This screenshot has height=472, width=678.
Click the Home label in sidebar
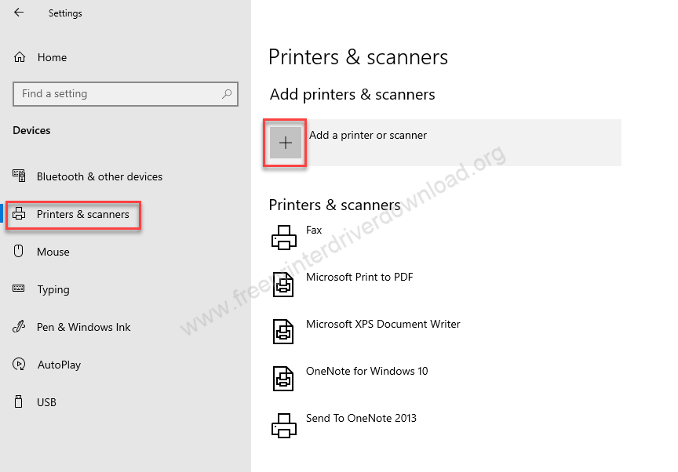pyautogui.click(x=52, y=57)
